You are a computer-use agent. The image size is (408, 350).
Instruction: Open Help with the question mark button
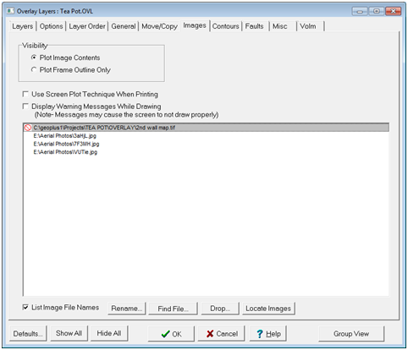[267, 334]
